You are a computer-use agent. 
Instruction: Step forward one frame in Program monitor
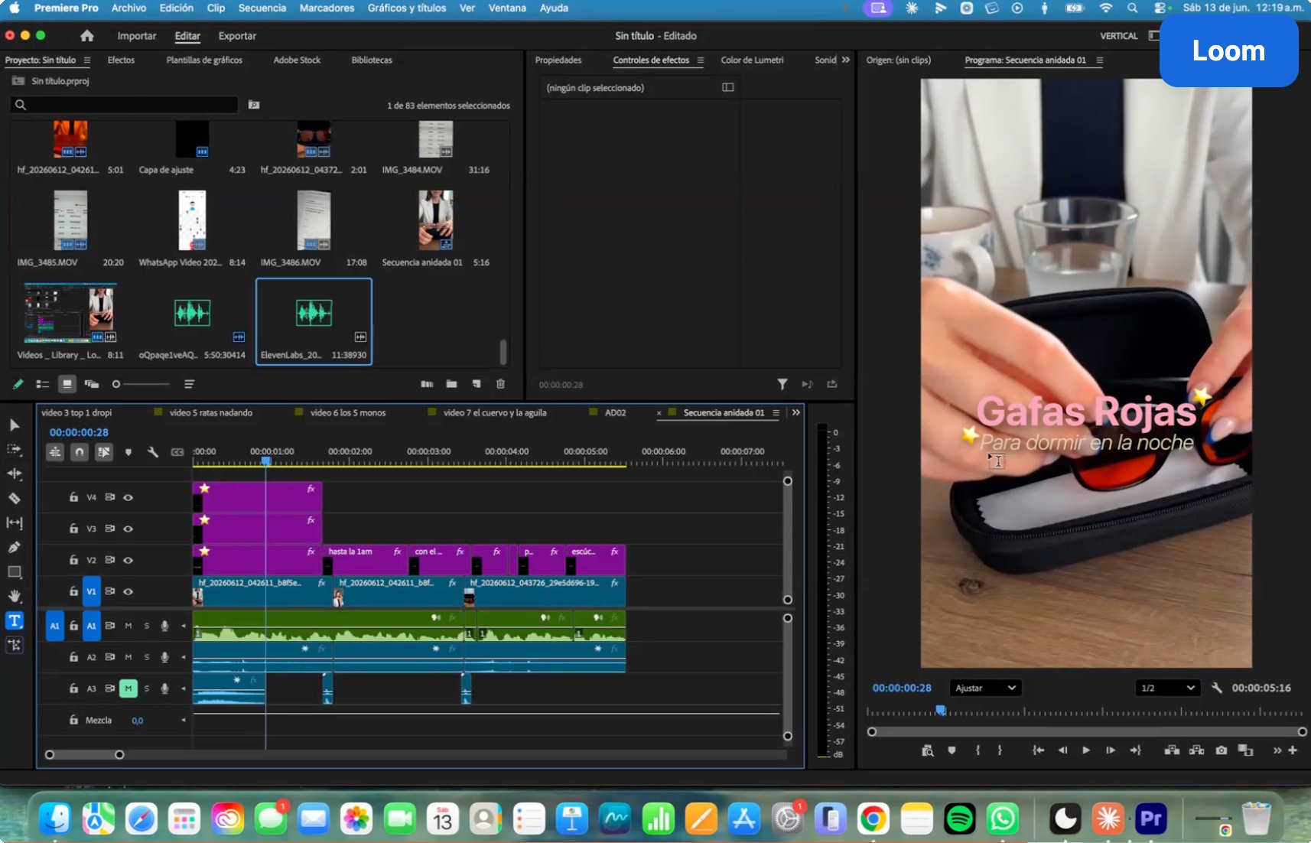point(1111,750)
